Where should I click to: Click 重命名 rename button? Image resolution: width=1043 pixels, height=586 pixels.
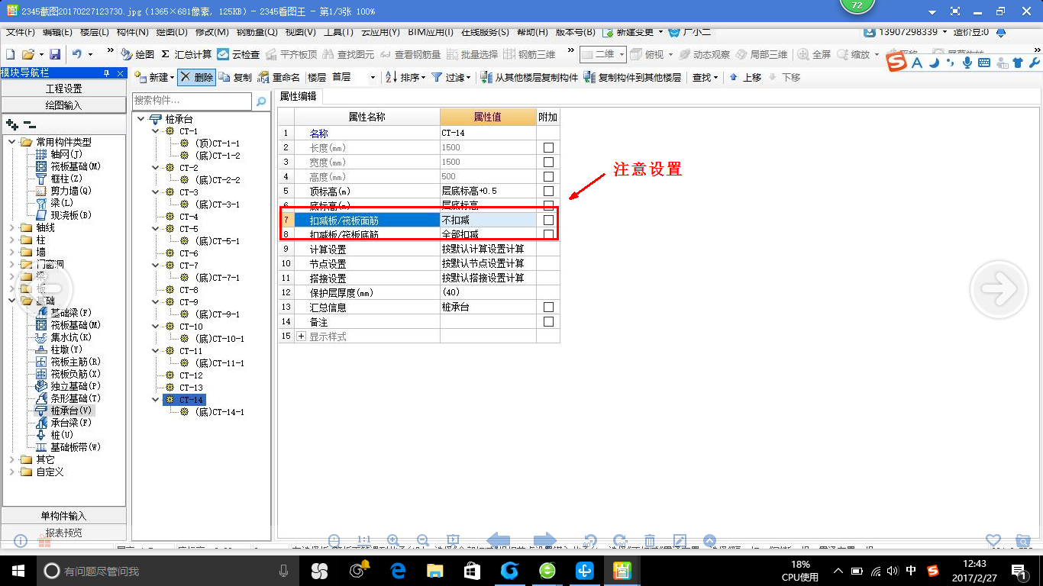tap(279, 77)
